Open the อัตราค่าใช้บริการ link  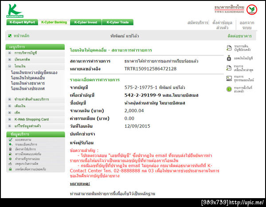point(25,149)
